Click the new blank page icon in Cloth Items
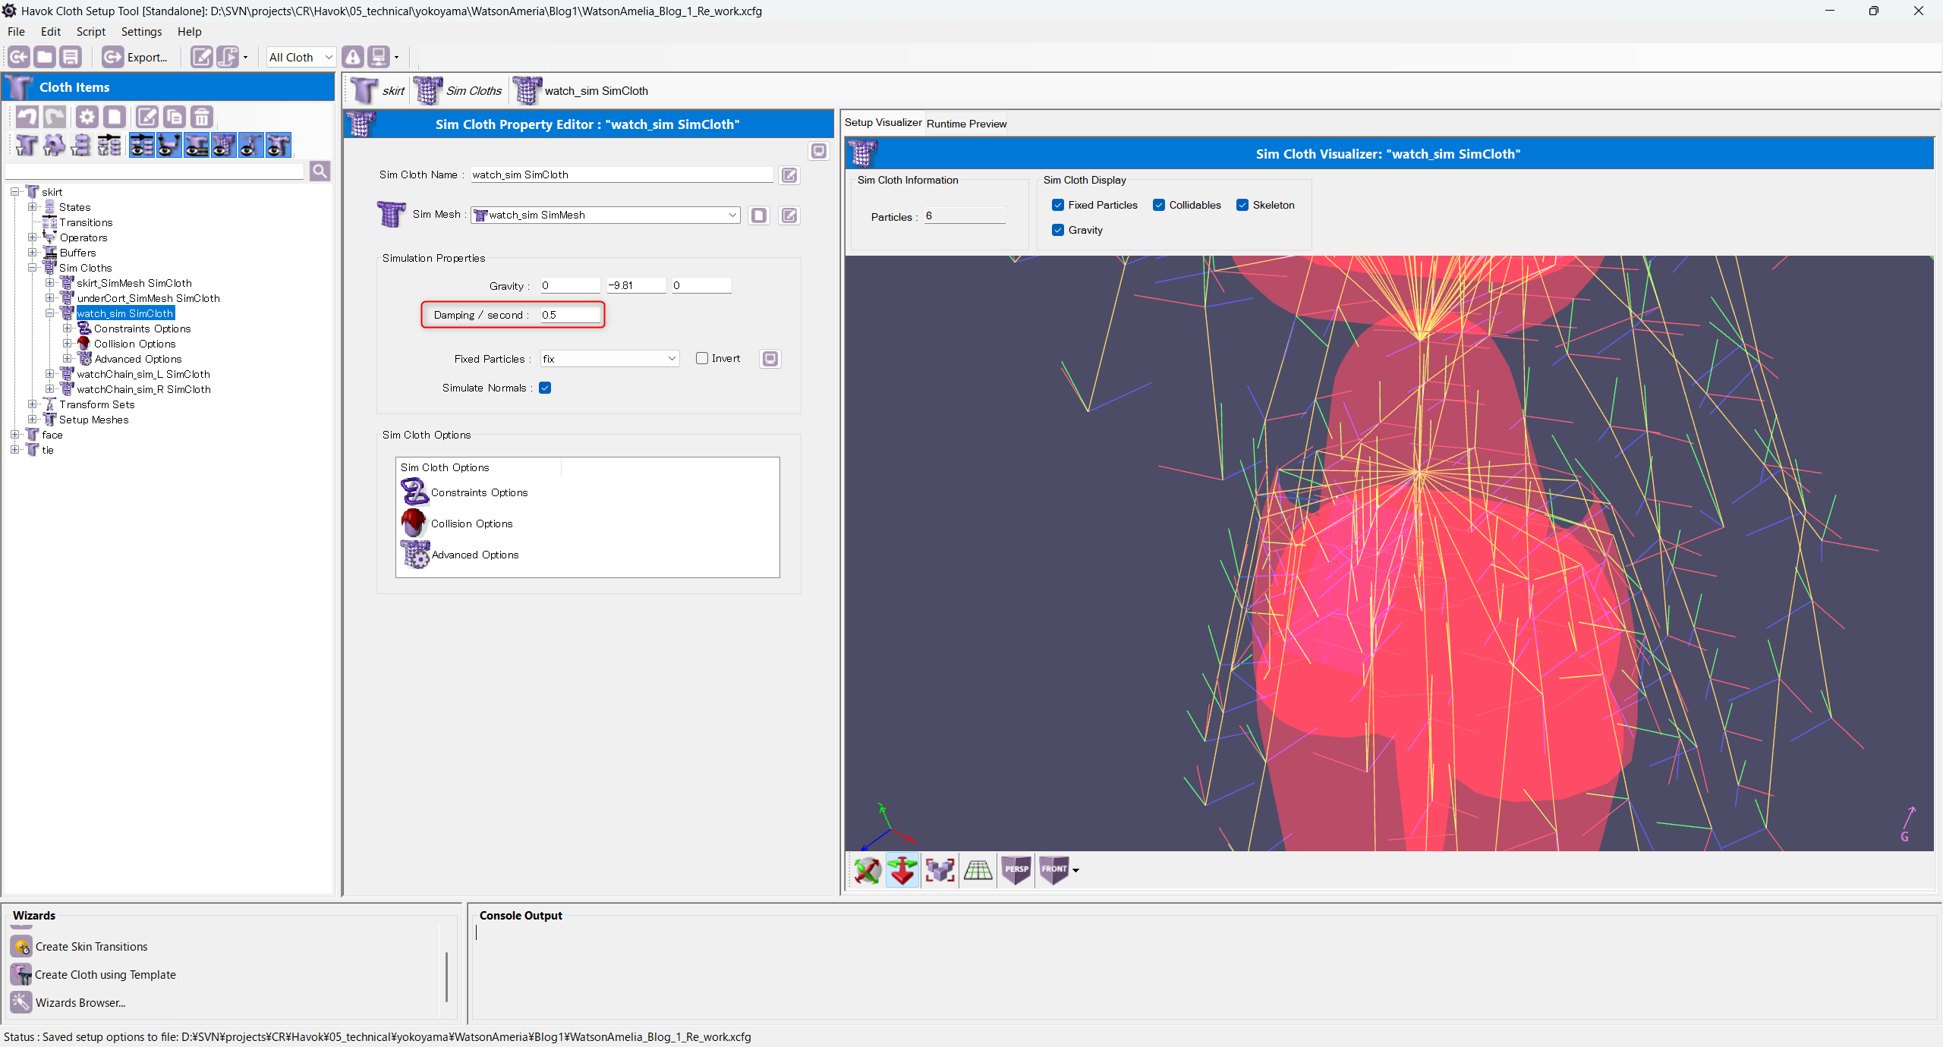This screenshot has width=1943, height=1047. pyautogui.click(x=115, y=117)
